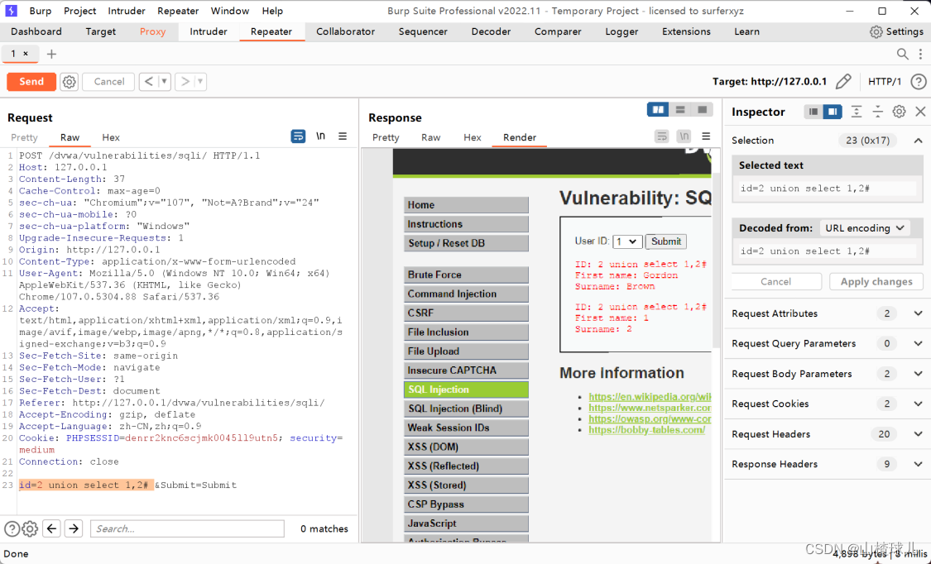This screenshot has width=931, height=564.
Task: Go to next request in history
Action: click(x=185, y=82)
